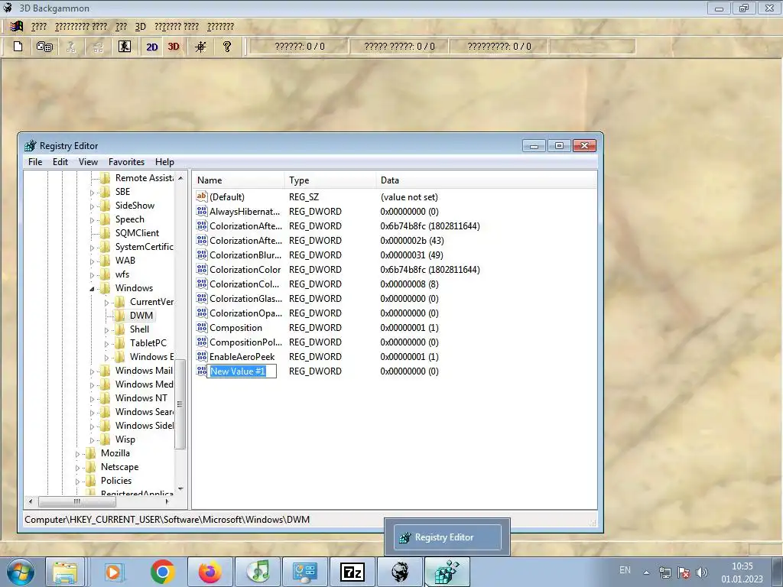The height and width of the screenshot is (587, 783).
Task: Expand the Shell key node
Action: coord(106,330)
